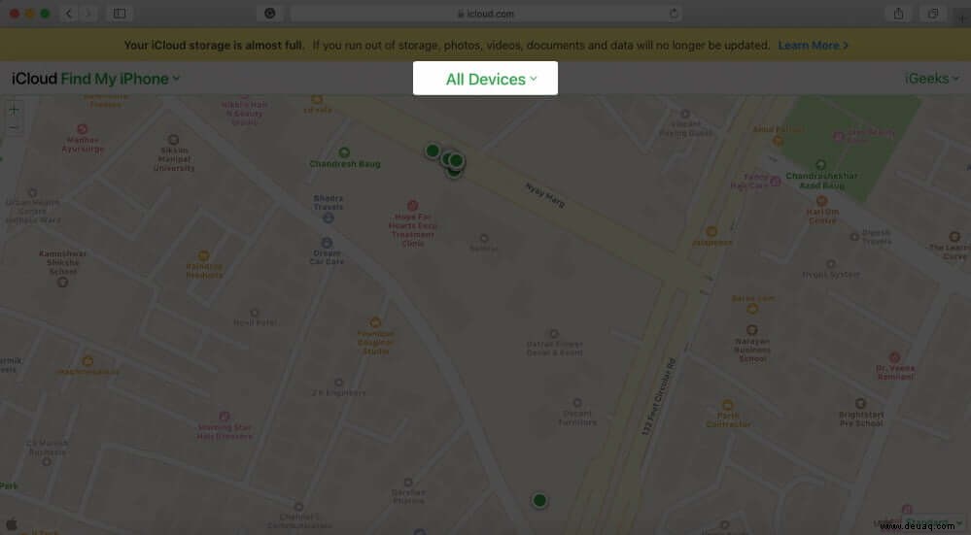Follow the Learn More storage link
Image resolution: width=971 pixels, height=535 pixels.
[x=814, y=46]
